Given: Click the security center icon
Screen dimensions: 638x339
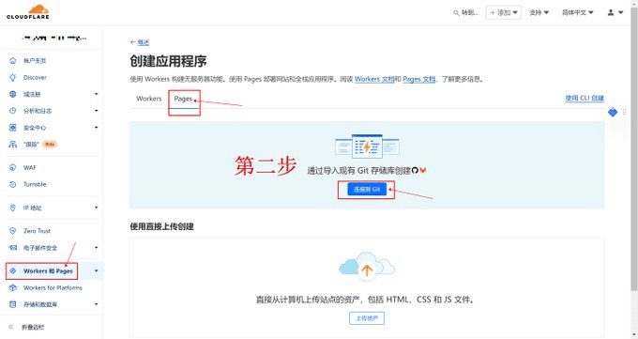Looking at the screenshot, I should [x=12, y=128].
